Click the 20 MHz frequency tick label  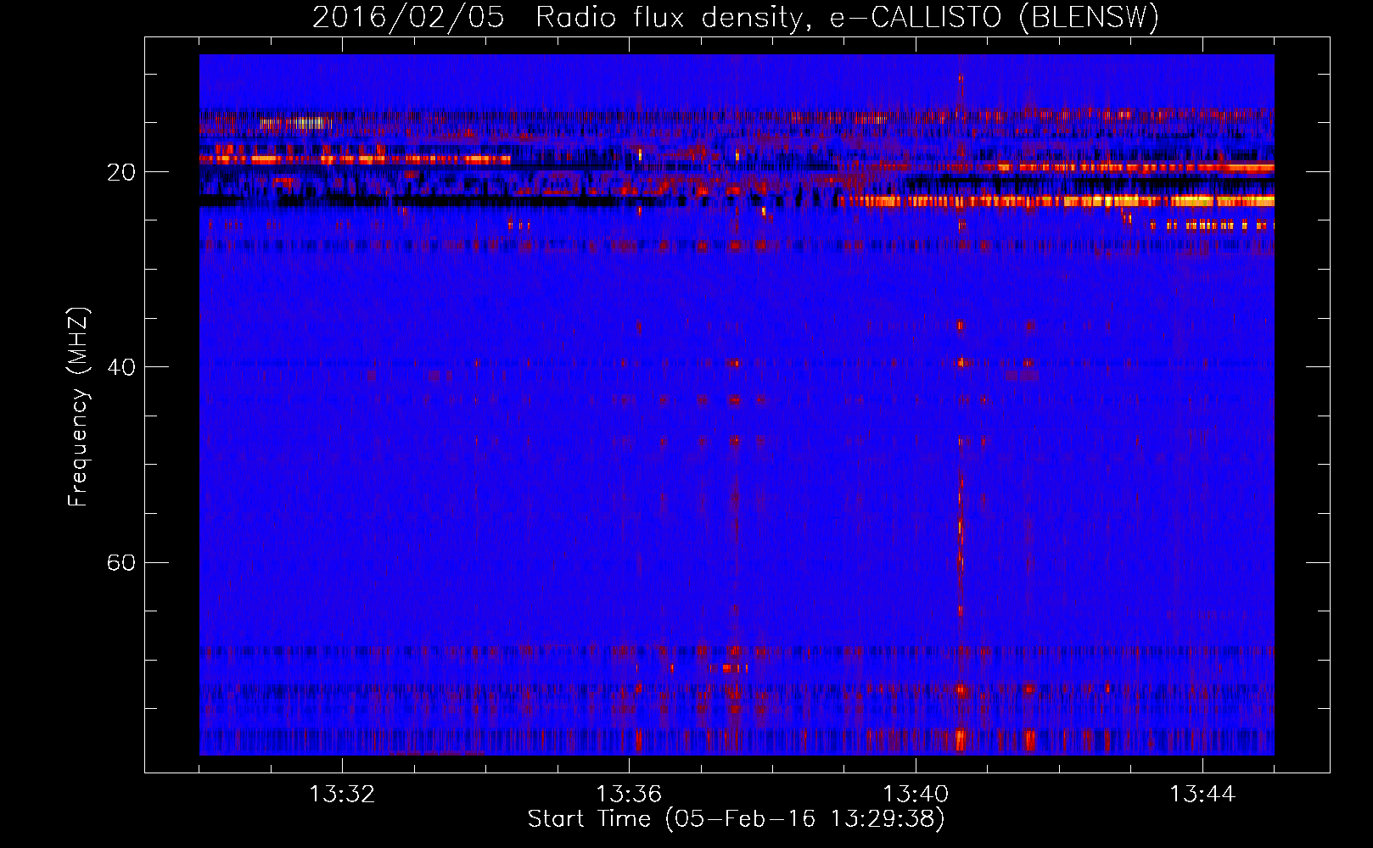point(121,172)
